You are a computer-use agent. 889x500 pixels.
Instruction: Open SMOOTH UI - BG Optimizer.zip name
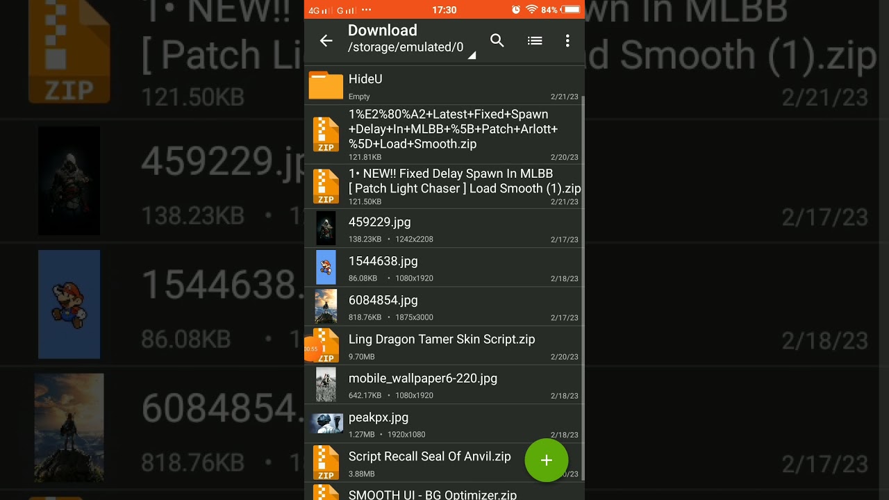(433, 494)
